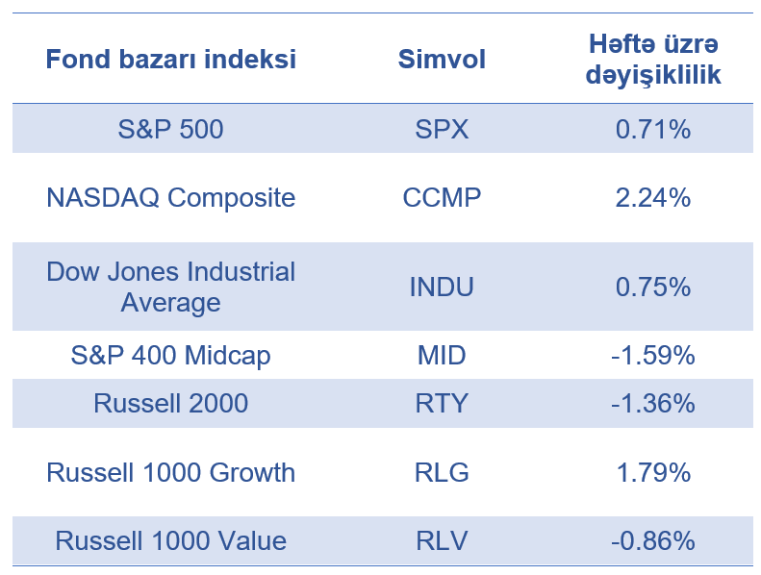
Task: Click the 'Fond bazarı indeksi' column header
Action: click(x=170, y=60)
